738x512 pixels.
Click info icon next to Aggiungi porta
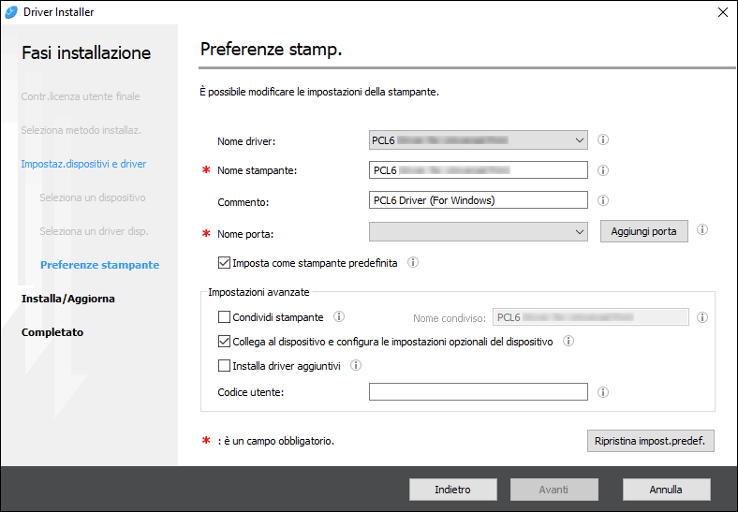click(x=702, y=229)
